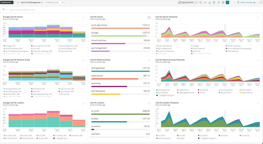Open dashboard settings gear icon
263x144 pixels.
(223, 3)
